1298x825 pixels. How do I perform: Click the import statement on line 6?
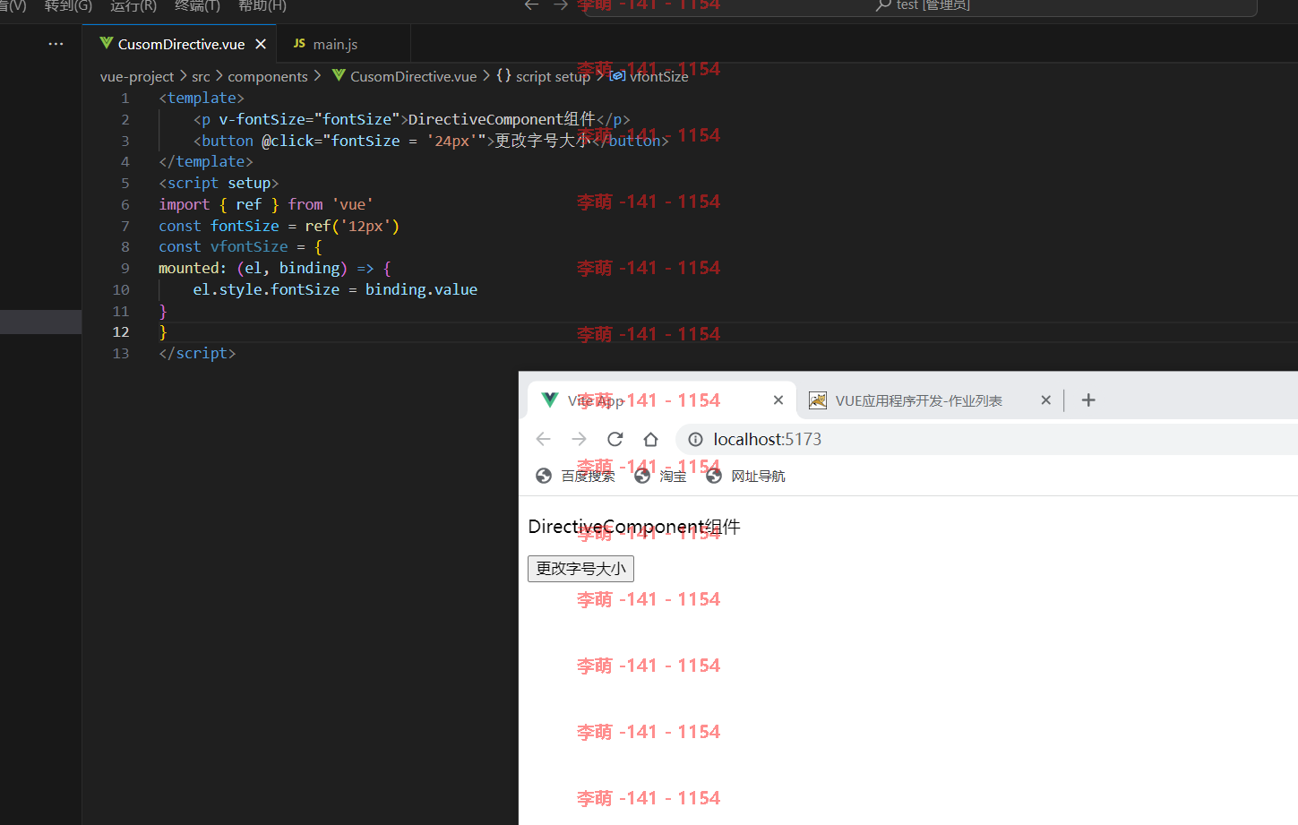pos(266,205)
